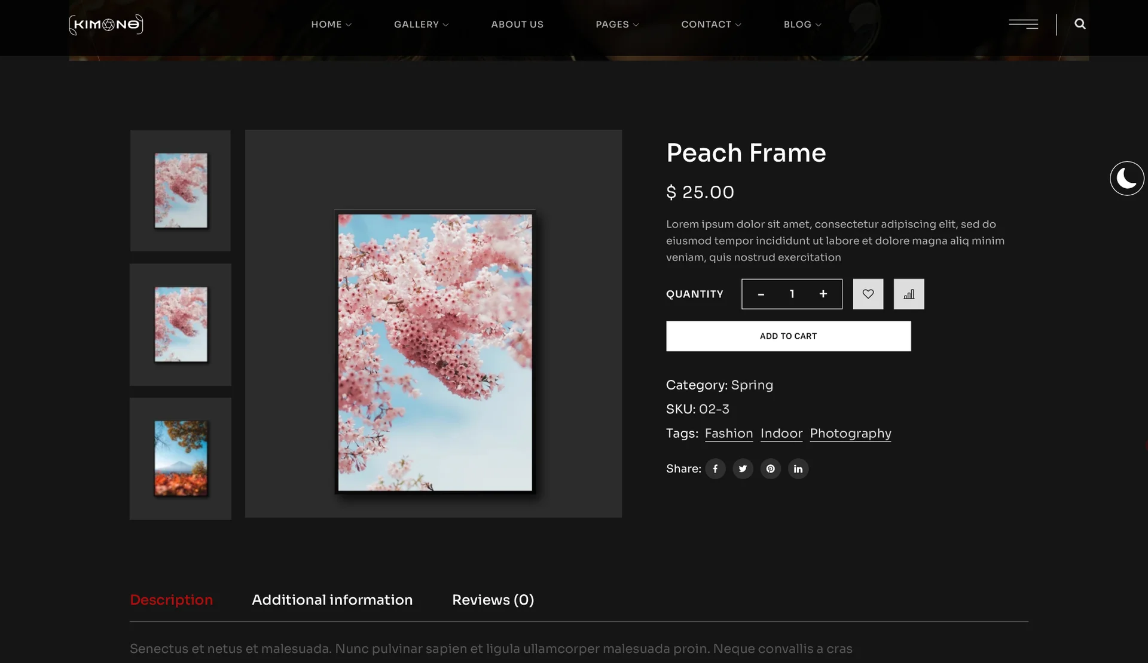Select the Mount Fuji autumn thumbnail
Screen dimensions: 1148x663
point(181,459)
